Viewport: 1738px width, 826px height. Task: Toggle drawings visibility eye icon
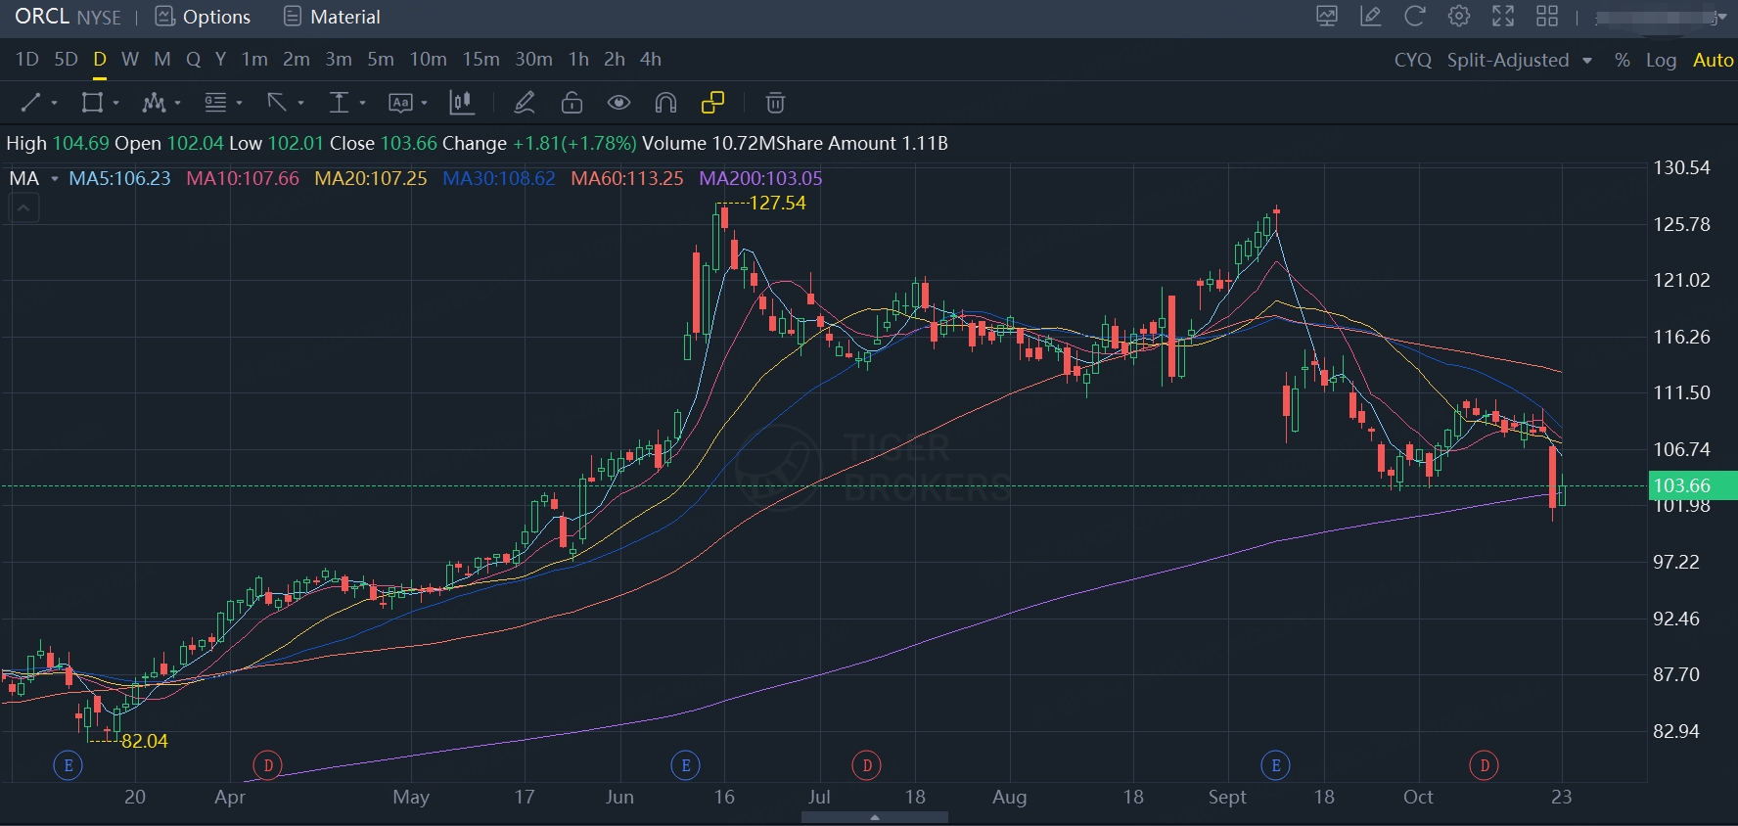[x=618, y=103]
